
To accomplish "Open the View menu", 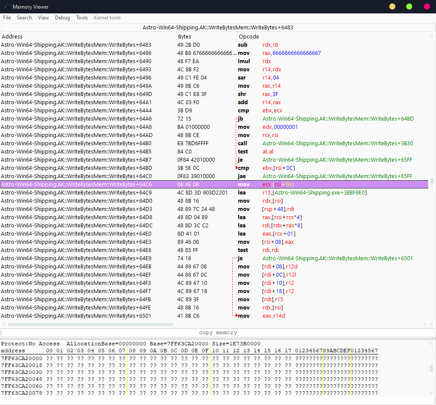I will (43, 18).
